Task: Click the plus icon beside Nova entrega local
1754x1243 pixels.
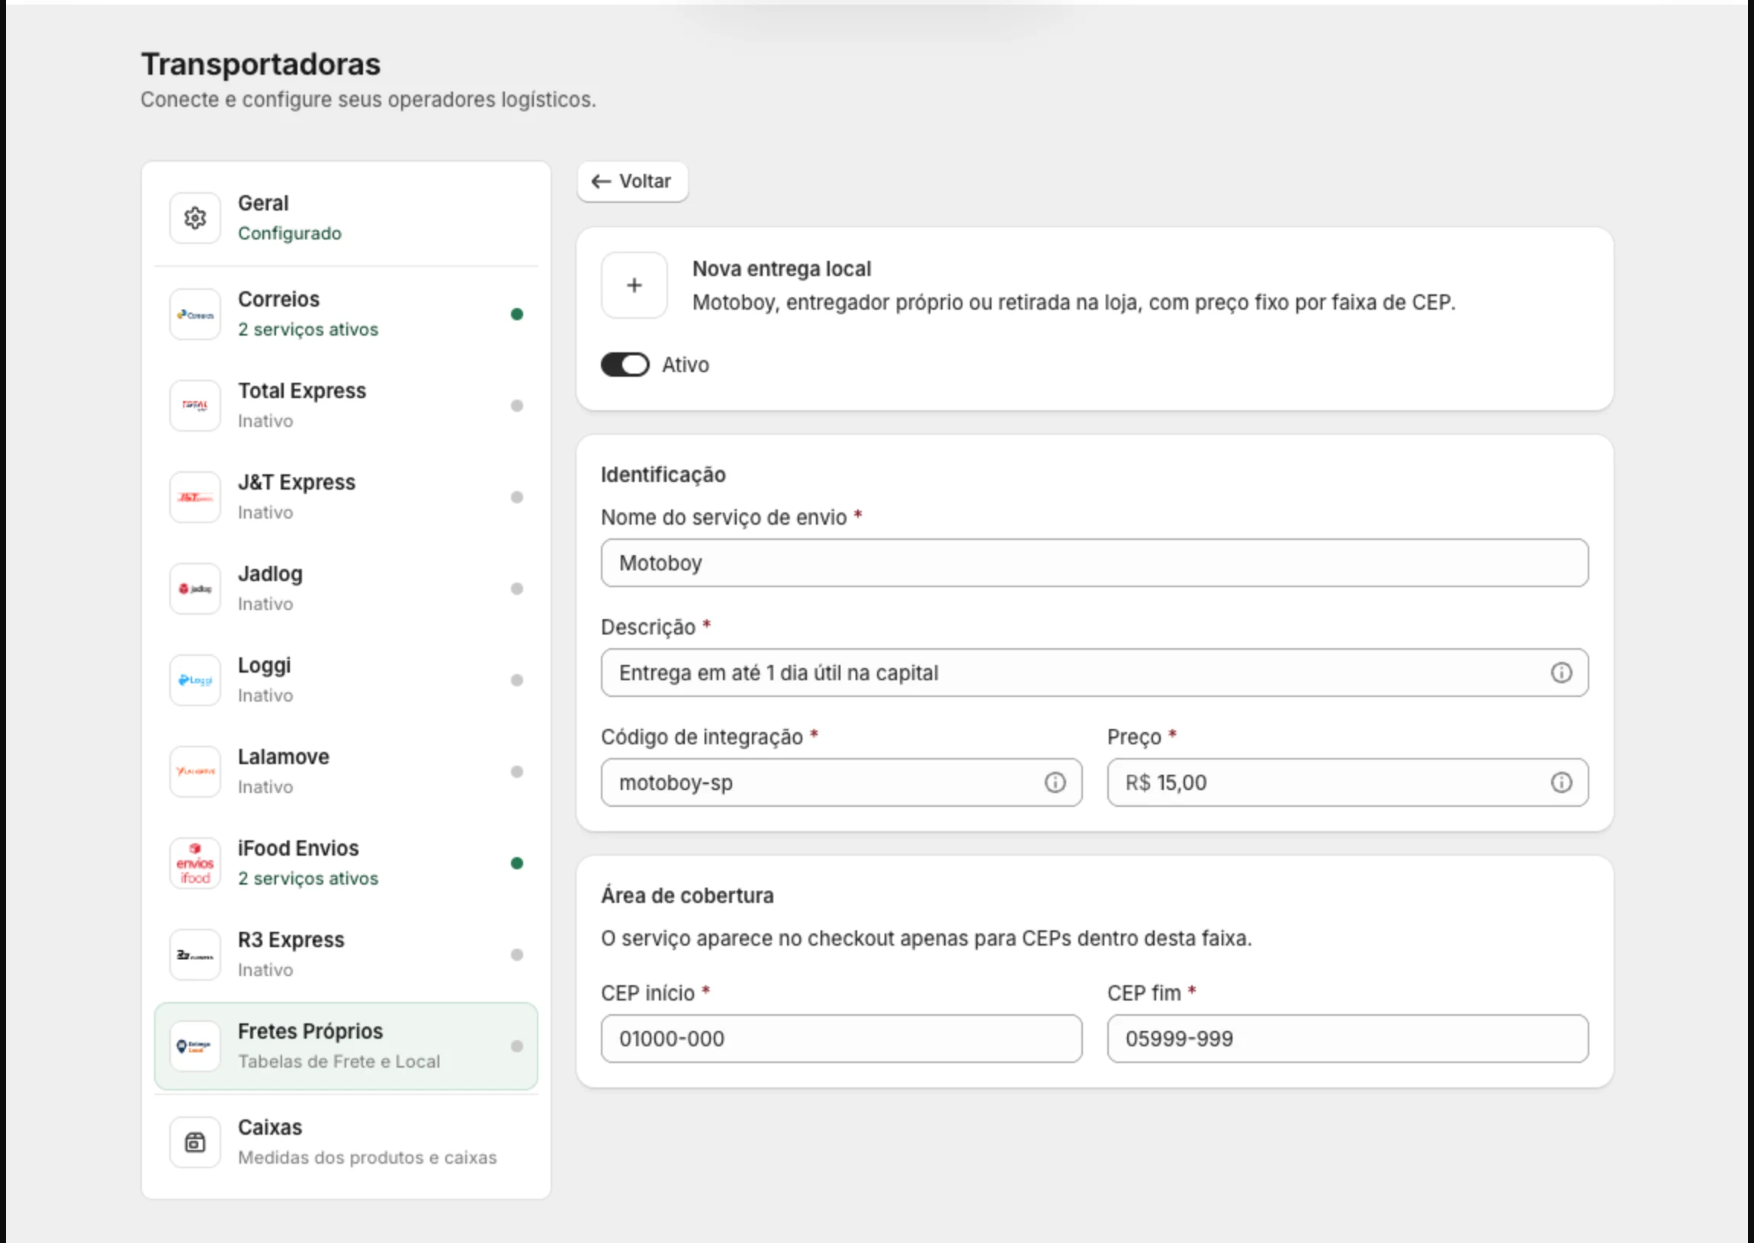Action: click(634, 285)
